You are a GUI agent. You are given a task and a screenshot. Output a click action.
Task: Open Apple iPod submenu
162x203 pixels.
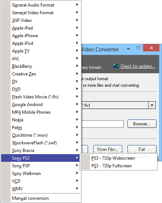click(41, 43)
